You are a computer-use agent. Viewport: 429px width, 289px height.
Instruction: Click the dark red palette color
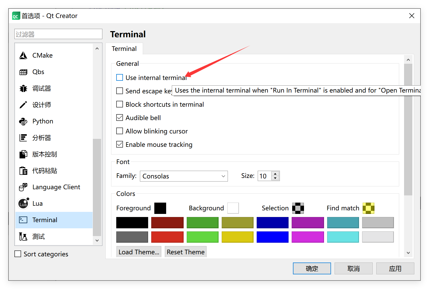pos(167,223)
